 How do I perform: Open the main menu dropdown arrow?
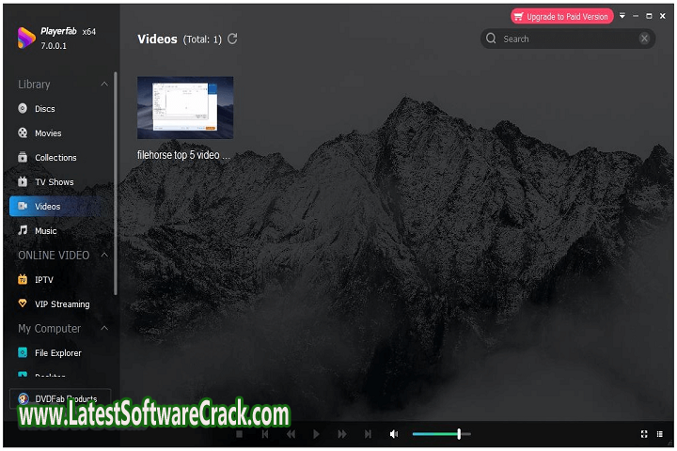tap(622, 16)
